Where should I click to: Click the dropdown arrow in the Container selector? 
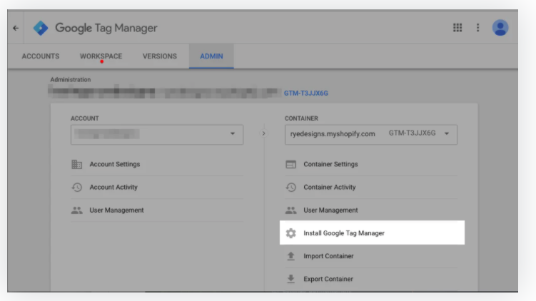pos(447,133)
